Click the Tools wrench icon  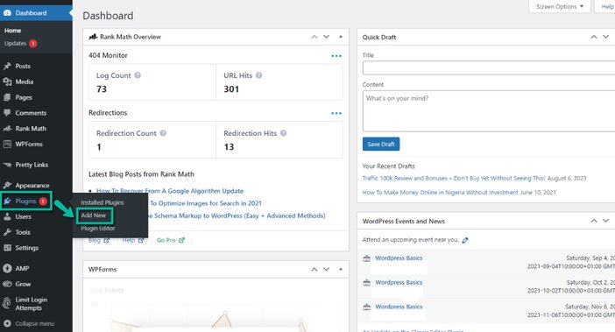(x=7, y=232)
